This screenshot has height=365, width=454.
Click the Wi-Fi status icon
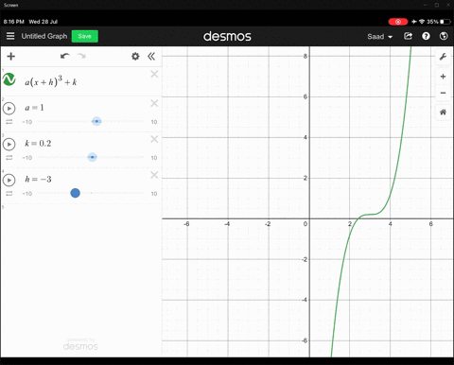422,22
